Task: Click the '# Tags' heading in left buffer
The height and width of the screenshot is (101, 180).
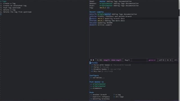Action: point(3,1)
